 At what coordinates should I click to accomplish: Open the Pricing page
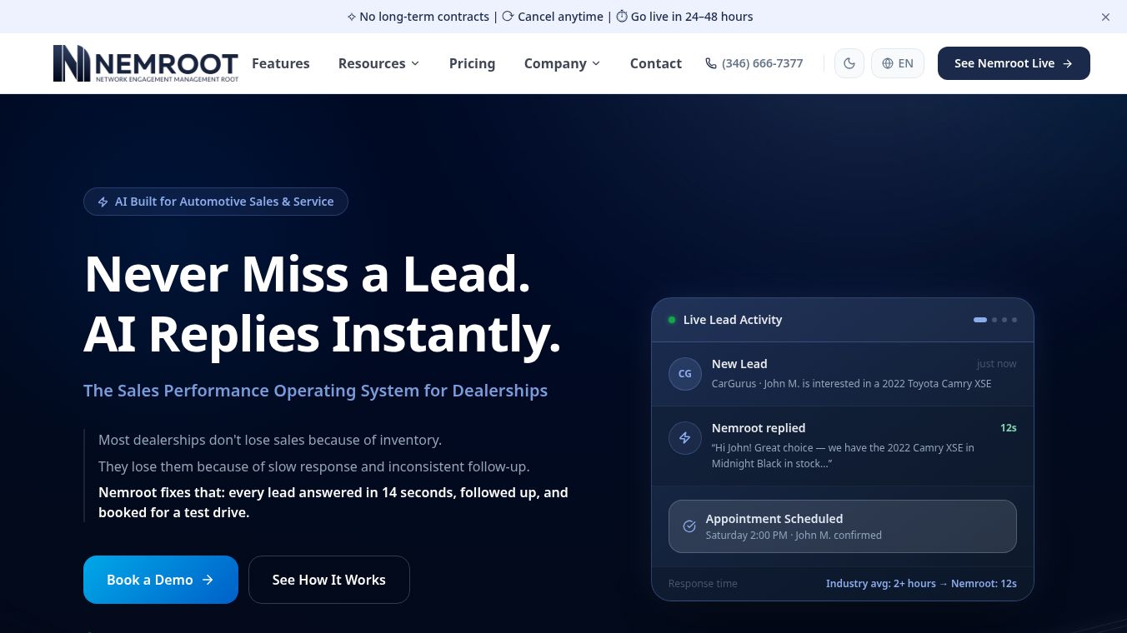pos(472,63)
